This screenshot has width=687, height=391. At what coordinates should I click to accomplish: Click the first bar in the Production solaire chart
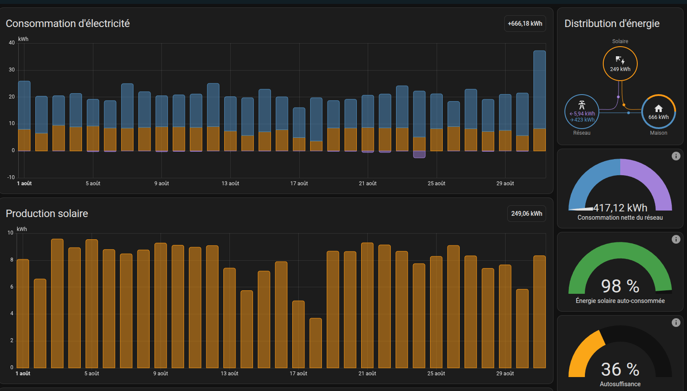23,314
